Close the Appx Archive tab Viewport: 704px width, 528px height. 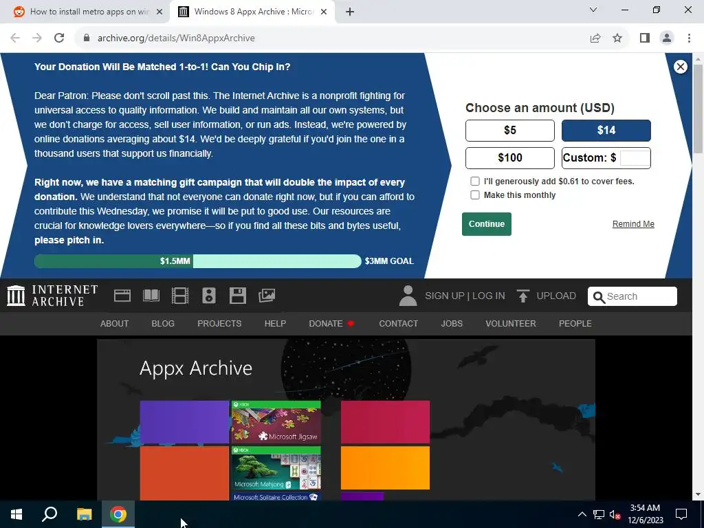click(x=324, y=12)
